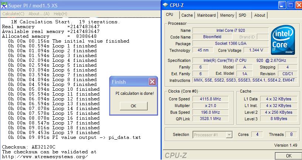Click the Bus Speed value 196.0 MHz
Image resolution: width=302 pixels, height=160 pixels.
click(x=210, y=112)
